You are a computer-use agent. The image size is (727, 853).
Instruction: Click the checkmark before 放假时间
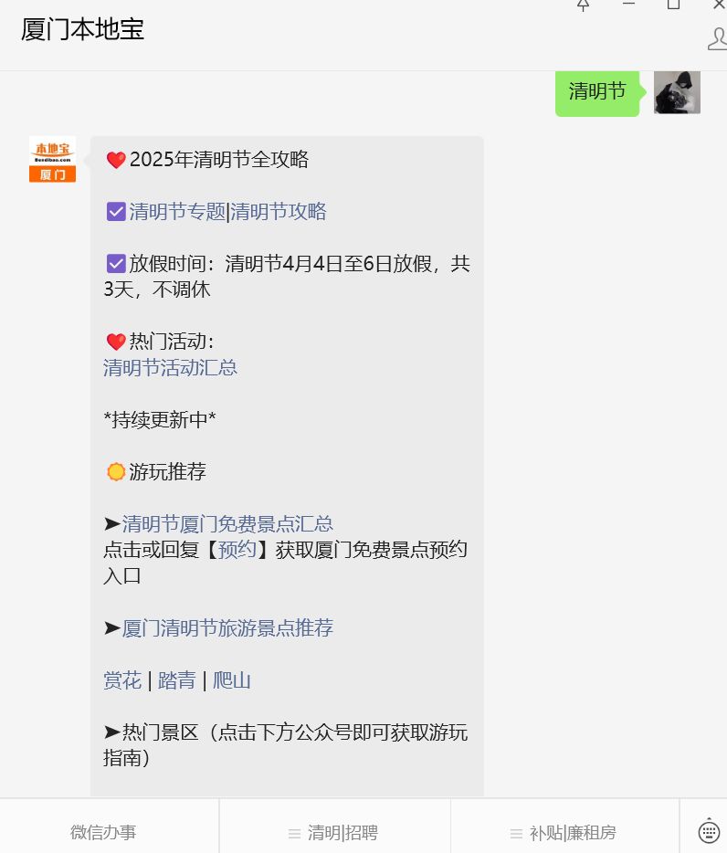[x=116, y=264]
